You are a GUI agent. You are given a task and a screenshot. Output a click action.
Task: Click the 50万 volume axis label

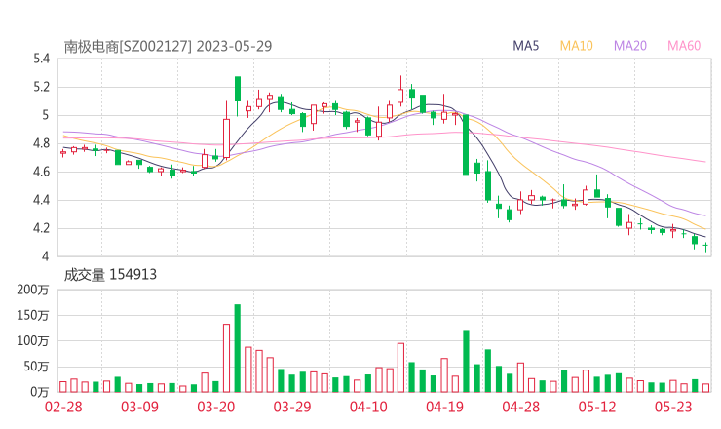pyautogui.click(x=36, y=367)
